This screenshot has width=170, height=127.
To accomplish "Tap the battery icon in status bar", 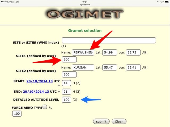I will (167, 2).
